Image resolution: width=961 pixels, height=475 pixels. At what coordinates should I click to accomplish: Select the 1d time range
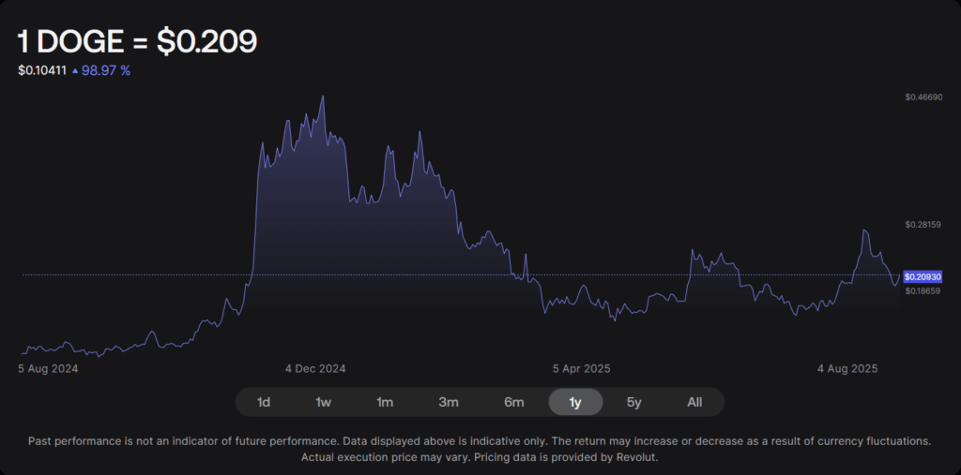(264, 402)
